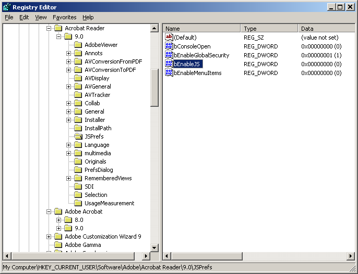Expand the Language key
358x274 pixels.
click(x=68, y=145)
